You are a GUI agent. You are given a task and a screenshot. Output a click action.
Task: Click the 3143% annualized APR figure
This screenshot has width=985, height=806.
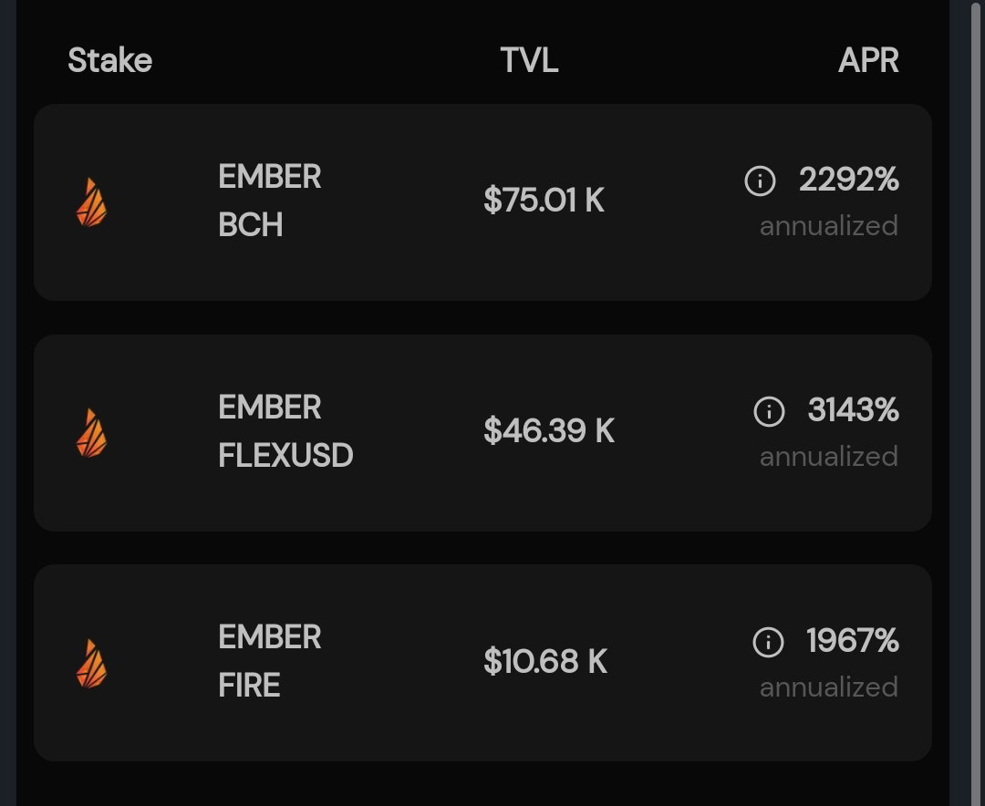point(853,410)
